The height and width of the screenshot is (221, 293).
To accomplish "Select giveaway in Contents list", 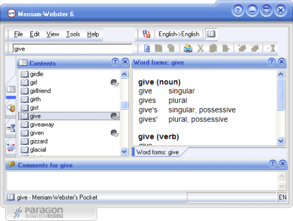I will [69, 124].
